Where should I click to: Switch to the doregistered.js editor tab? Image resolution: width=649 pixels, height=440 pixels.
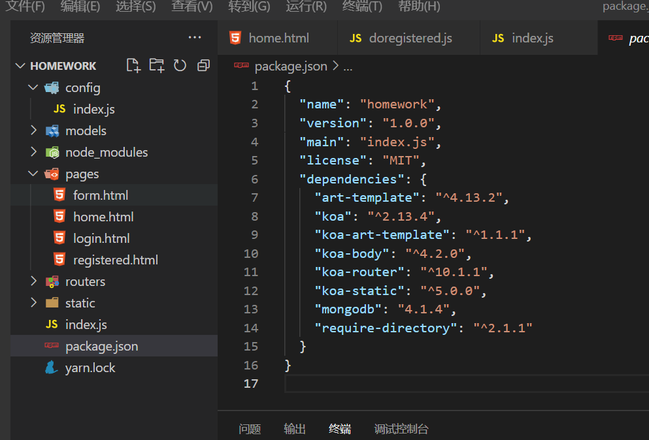(409, 38)
